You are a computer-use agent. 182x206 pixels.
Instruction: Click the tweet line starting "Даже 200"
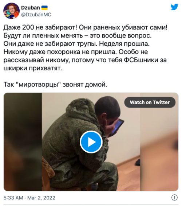[x=86, y=27]
